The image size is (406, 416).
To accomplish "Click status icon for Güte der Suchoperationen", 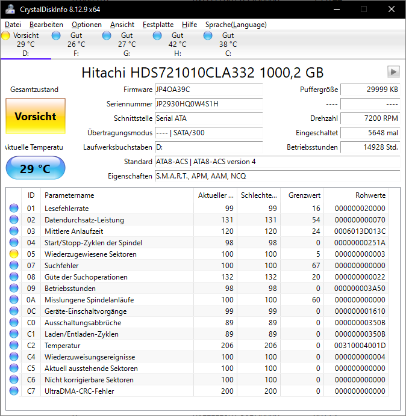I will click(14, 277).
